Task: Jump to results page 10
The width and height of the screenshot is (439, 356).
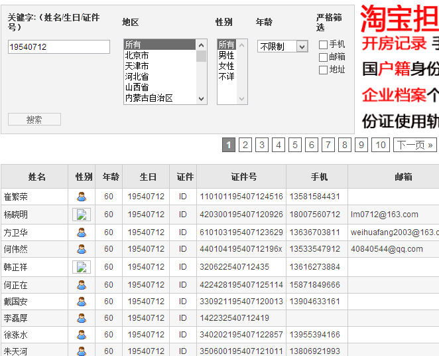Action: coord(380,145)
